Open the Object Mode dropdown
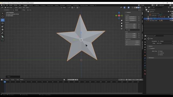 click(x=9, y=8)
